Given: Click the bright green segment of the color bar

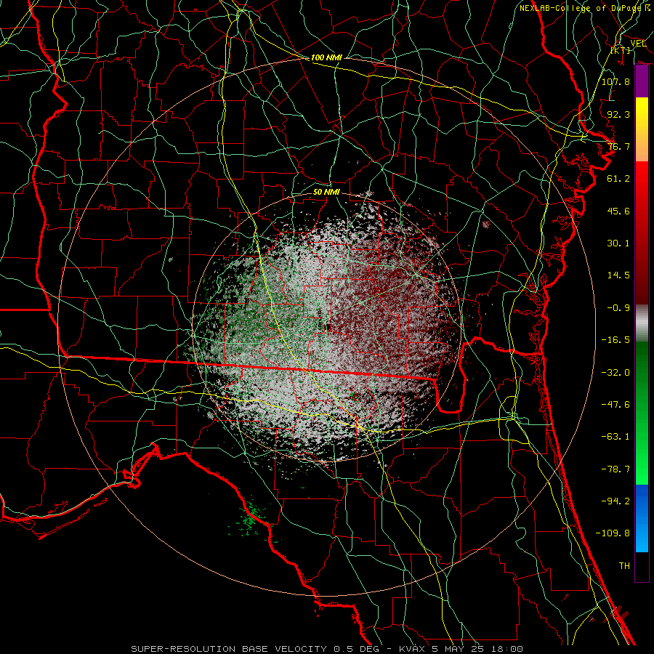Looking at the screenshot, I should pos(642,413).
